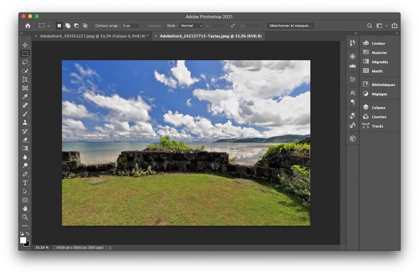
Task: Open the Search icon in options bar
Action: click(369, 26)
